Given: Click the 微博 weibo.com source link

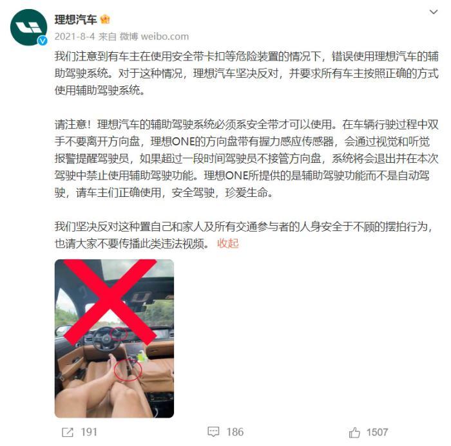Looking at the screenshot, I should [154, 37].
